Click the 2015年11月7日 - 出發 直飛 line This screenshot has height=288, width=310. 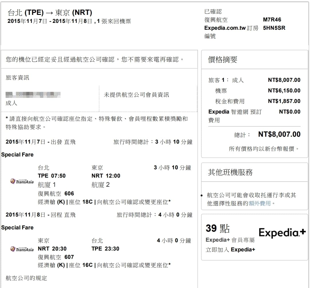tap(40, 142)
